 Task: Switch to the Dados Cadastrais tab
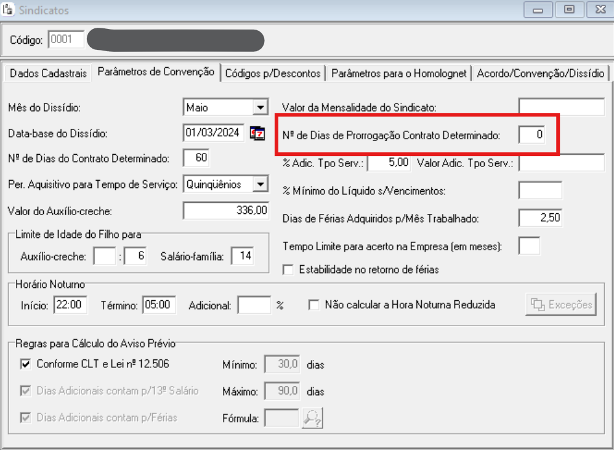[48, 73]
